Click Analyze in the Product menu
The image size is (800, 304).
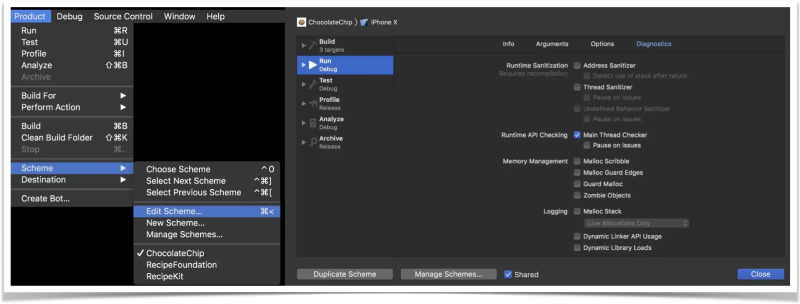click(x=72, y=65)
